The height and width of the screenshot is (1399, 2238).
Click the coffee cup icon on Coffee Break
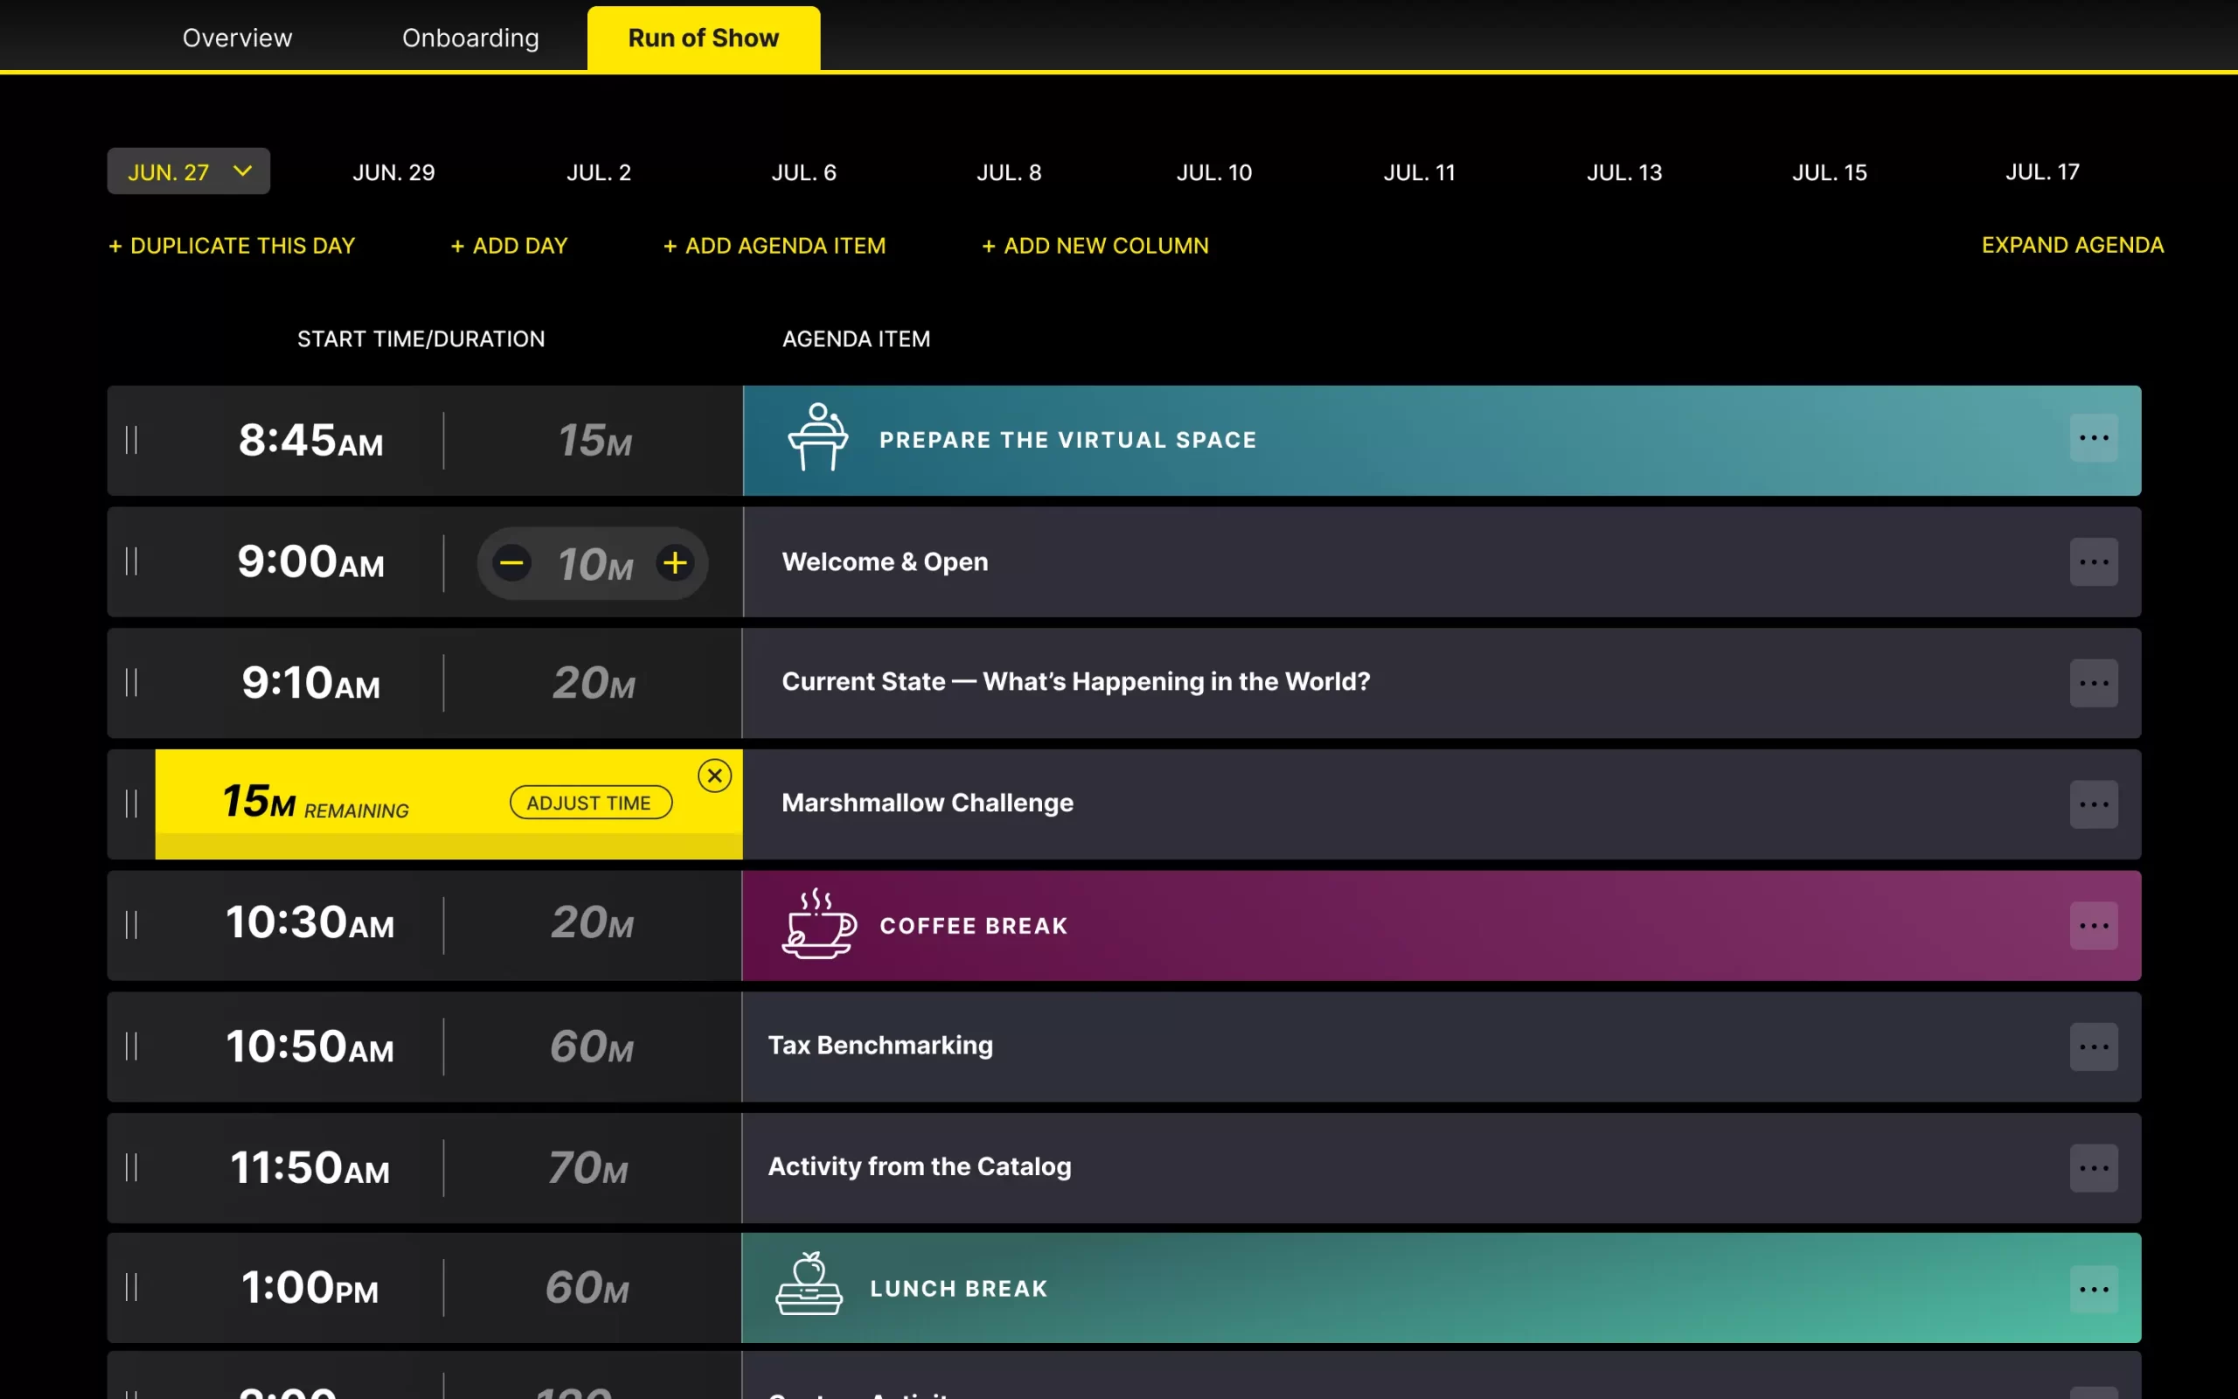818,923
